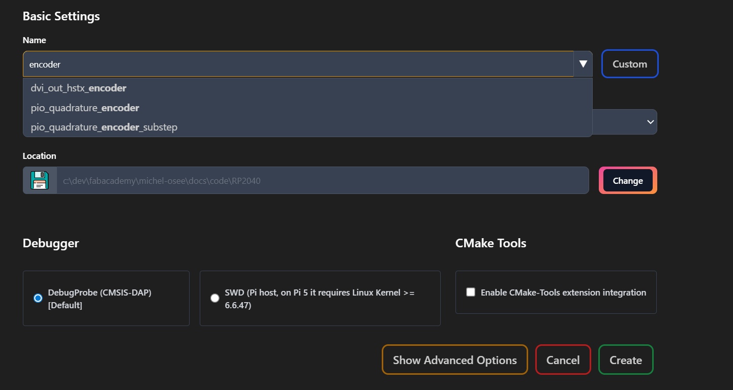Screen dimensions: 733x390
Task: Click the "Location" field label
Action: click(x=39, y=156)
